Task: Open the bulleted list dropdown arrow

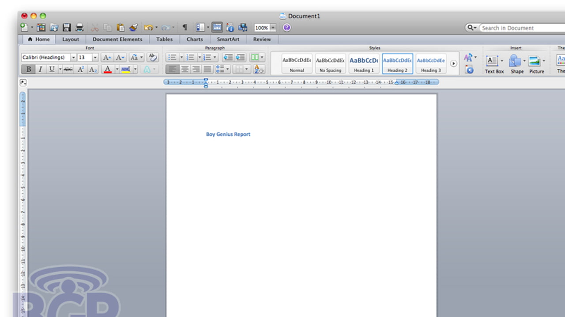Action: [181, 58]
